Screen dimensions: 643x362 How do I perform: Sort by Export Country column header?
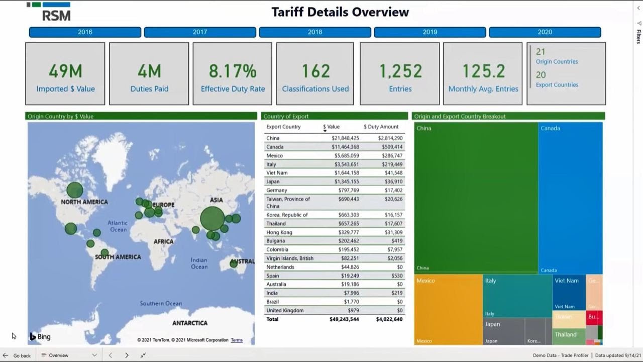click(x=283, y=127)
